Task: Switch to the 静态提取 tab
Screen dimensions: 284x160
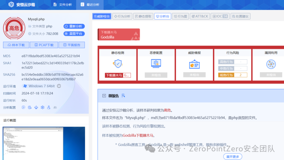Action: coord(143,16)
